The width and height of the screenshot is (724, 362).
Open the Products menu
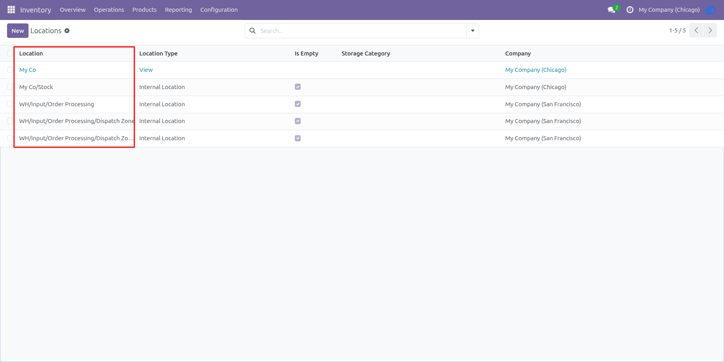(144, 10)
